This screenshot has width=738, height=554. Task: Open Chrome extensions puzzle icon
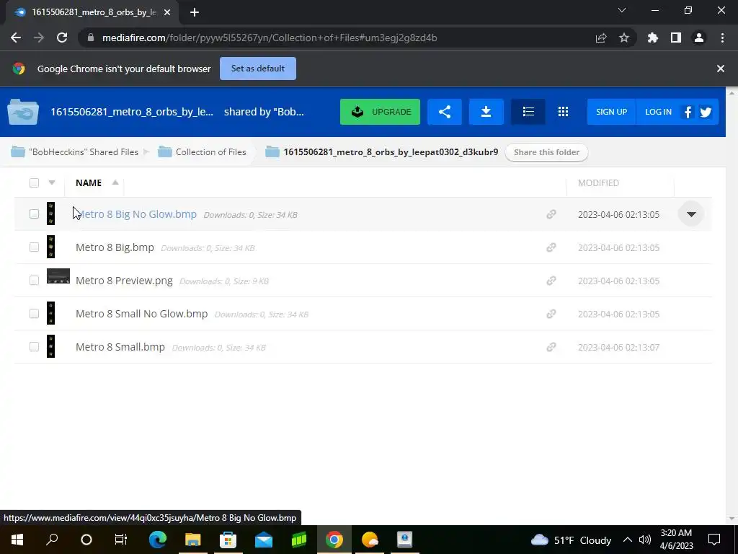click(x=653, y=38)
